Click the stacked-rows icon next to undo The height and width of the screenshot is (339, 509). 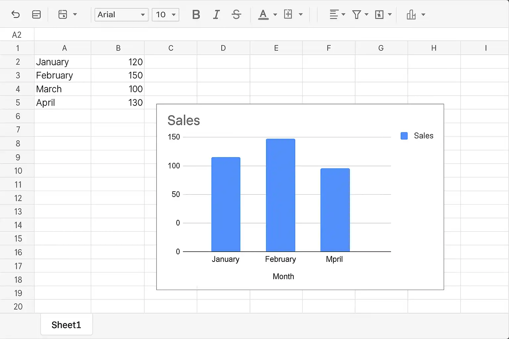(x=36, y=14)
